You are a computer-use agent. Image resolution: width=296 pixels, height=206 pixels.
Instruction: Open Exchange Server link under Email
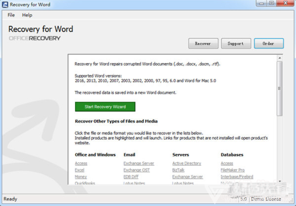pos(139,163)
